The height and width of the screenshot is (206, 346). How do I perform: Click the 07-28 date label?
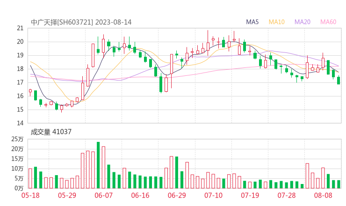click(287, 195)
